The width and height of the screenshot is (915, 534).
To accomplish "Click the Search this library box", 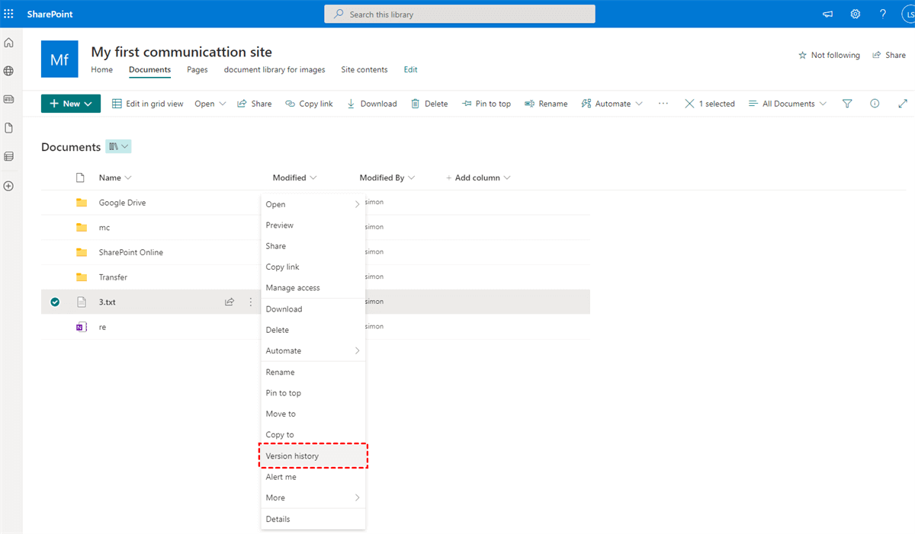I will 460,14.
